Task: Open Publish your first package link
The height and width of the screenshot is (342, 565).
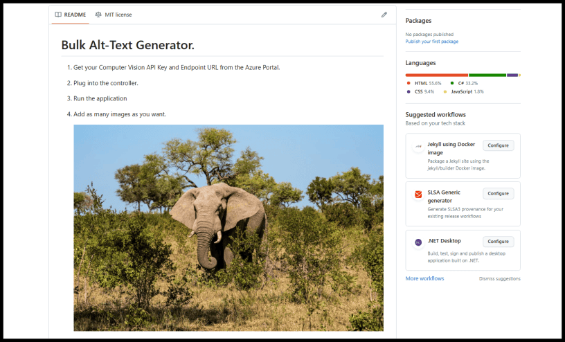Action: (431, 42)
